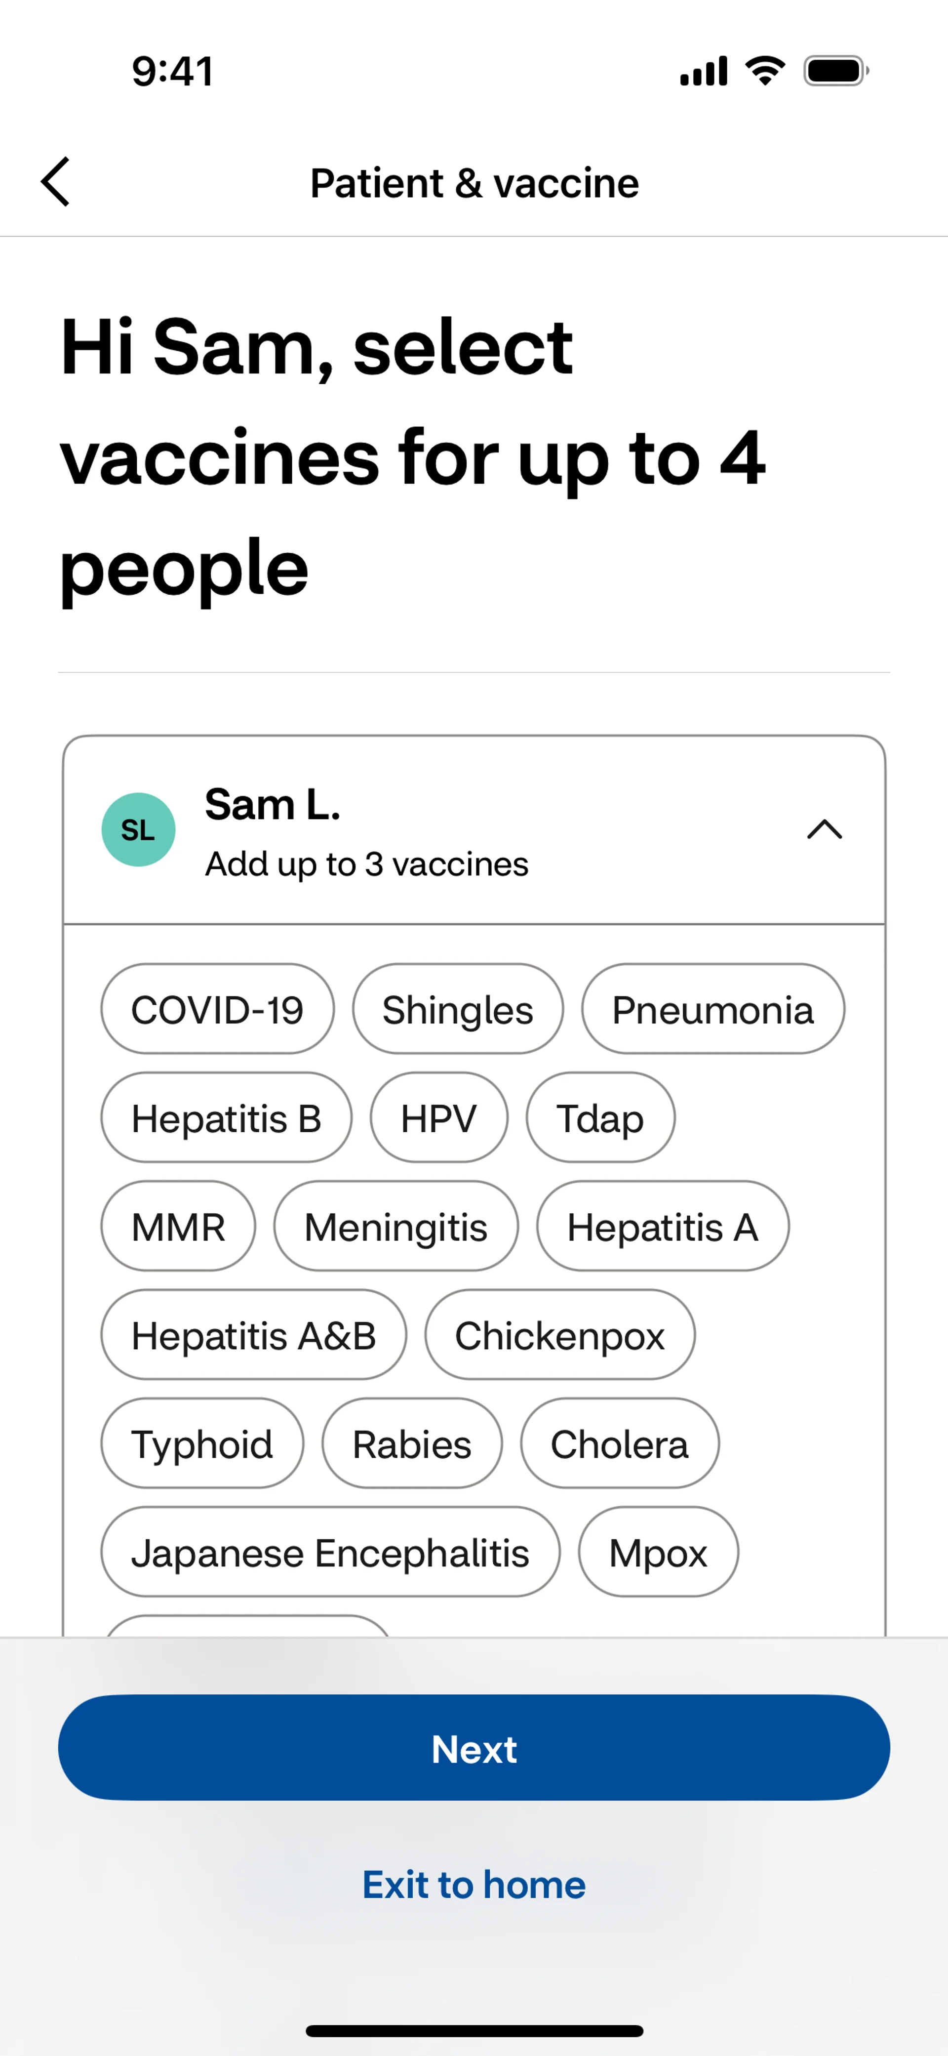The width and height of the screenshot is (948, 2056).
Task: Choose the Rabies vaccine chip
Action: pyautogui.click(x=412, y=1444)
